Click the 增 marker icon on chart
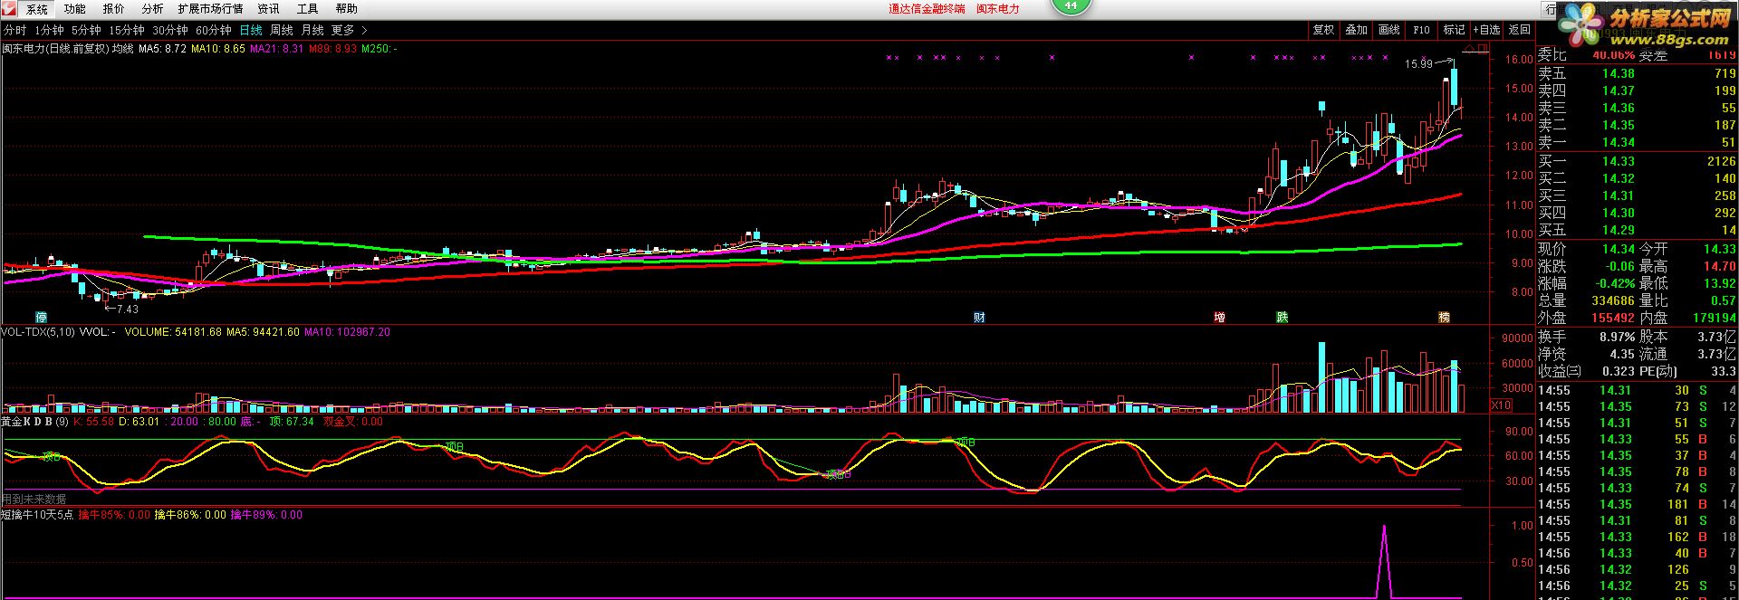1739x600 pixels. pos(1219,318)
